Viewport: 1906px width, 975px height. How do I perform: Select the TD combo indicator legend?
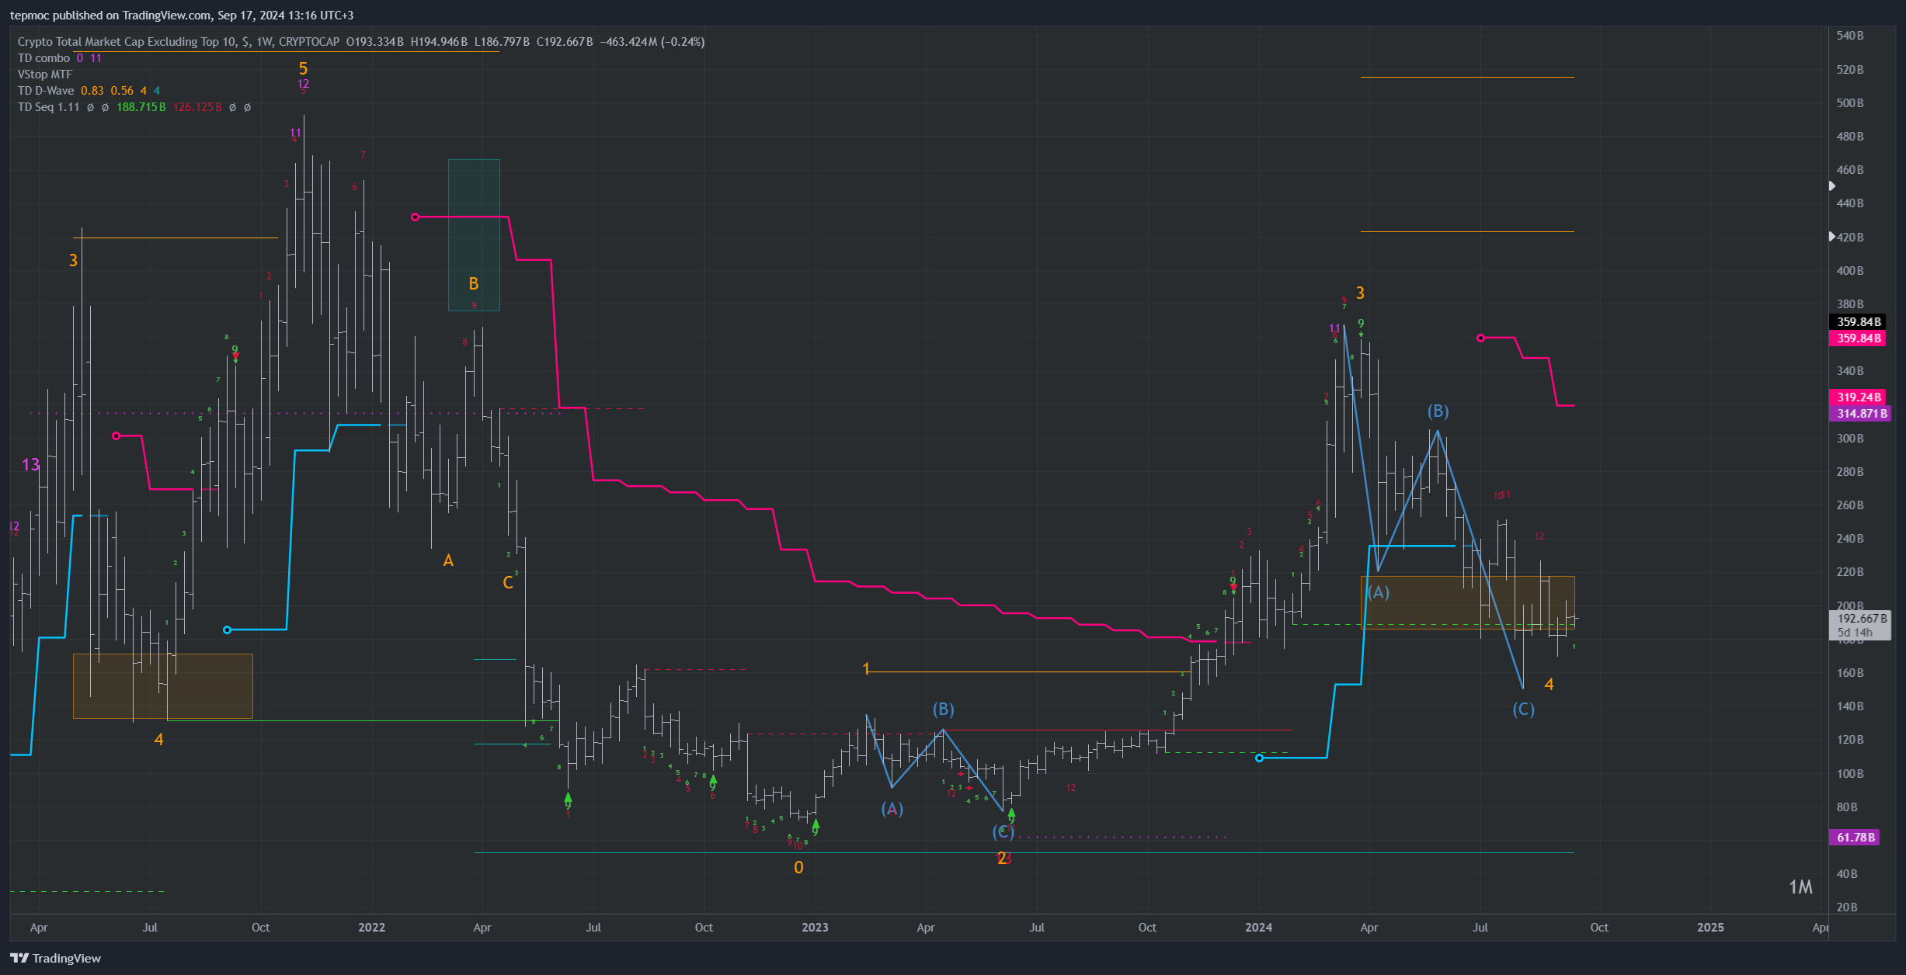(x=43, y=58)
